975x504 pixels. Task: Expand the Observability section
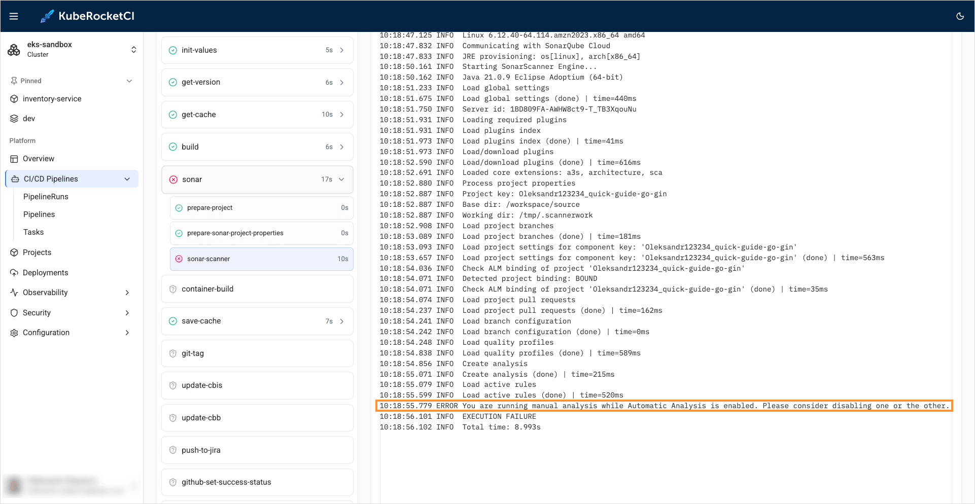(127, 293)
